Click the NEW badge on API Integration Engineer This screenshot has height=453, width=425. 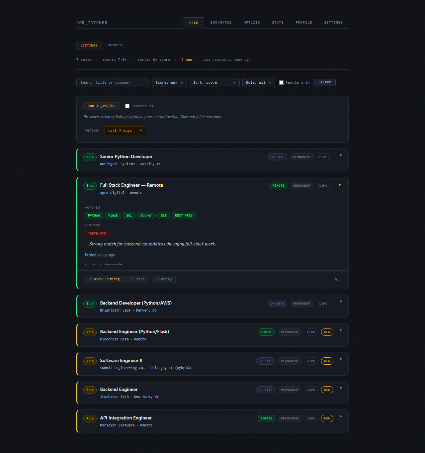point(327,418)
